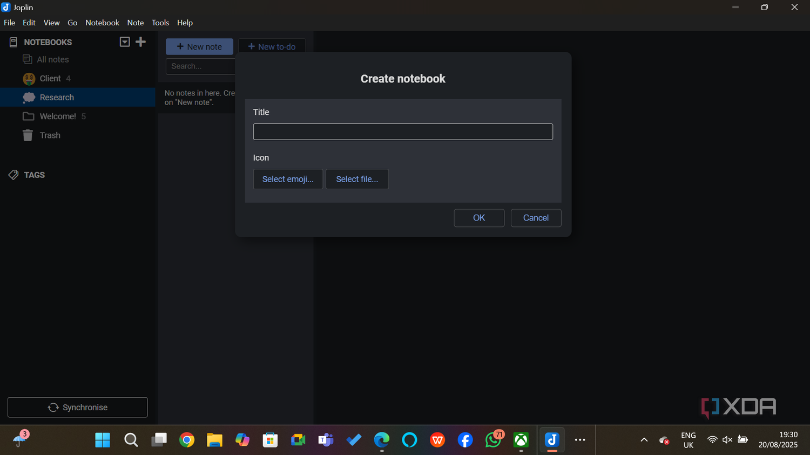Click the add notebook plus icon

[140, 42]
